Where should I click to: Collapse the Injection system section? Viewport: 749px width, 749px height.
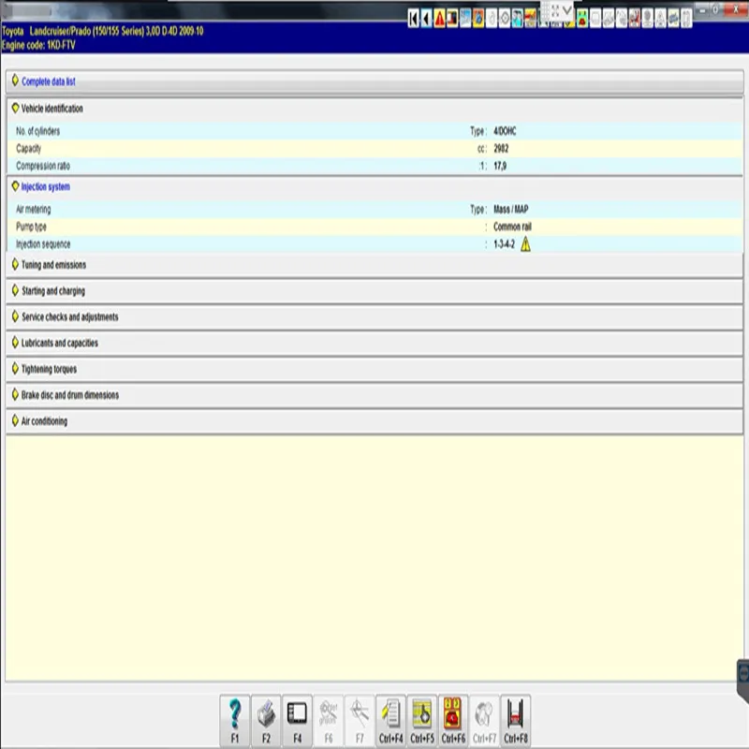[x=374, y=186]
